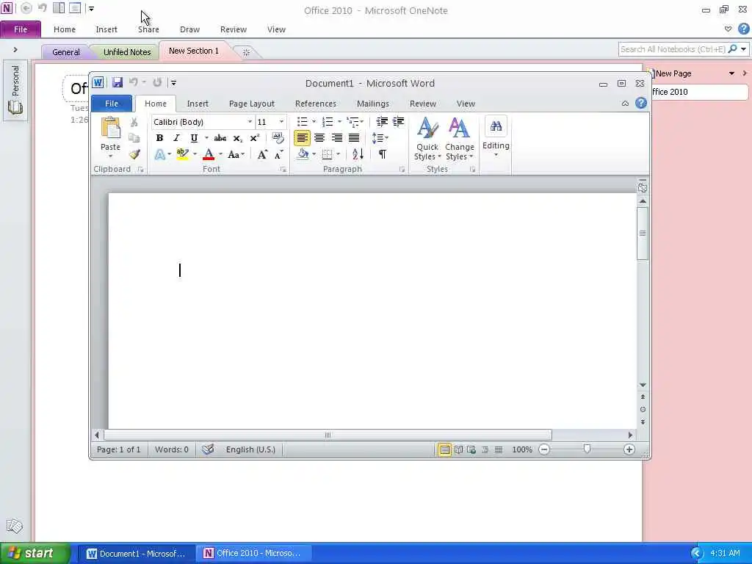Click Word vertical scrollbar thumb
Image resolution: width=752 pixels, height=564 pixels.
(x=643, y=233)
